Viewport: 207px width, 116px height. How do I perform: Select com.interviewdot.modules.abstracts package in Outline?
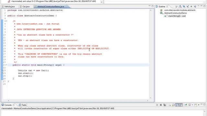click(180, 10)
